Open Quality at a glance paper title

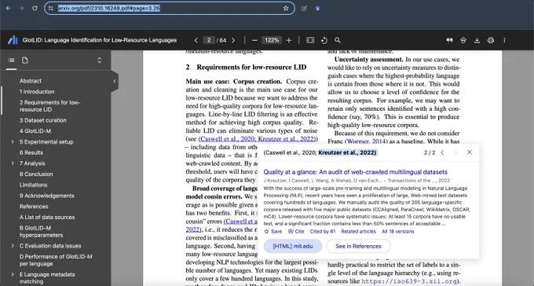pos(356,172)
